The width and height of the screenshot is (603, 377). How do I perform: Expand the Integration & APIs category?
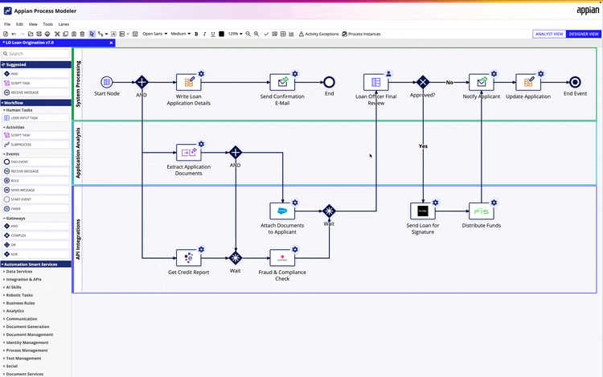(x=23, y=280)
